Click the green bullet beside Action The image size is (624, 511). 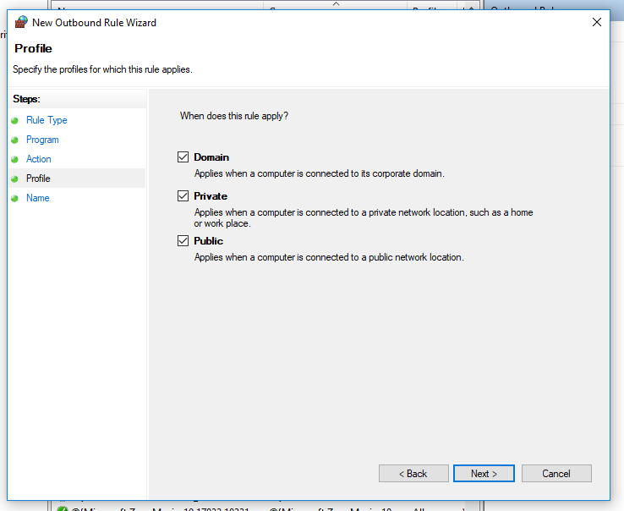click(x=15, y=159)
